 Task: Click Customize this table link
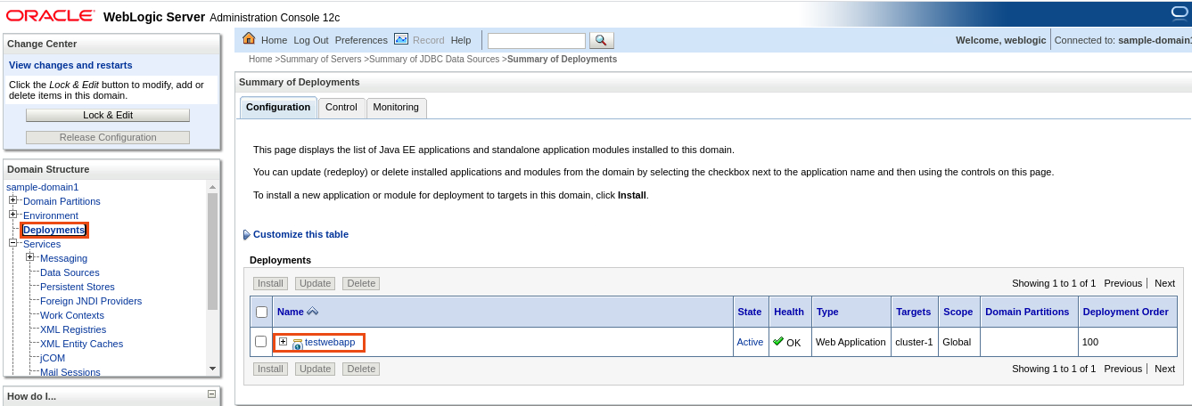pos(300,234)
